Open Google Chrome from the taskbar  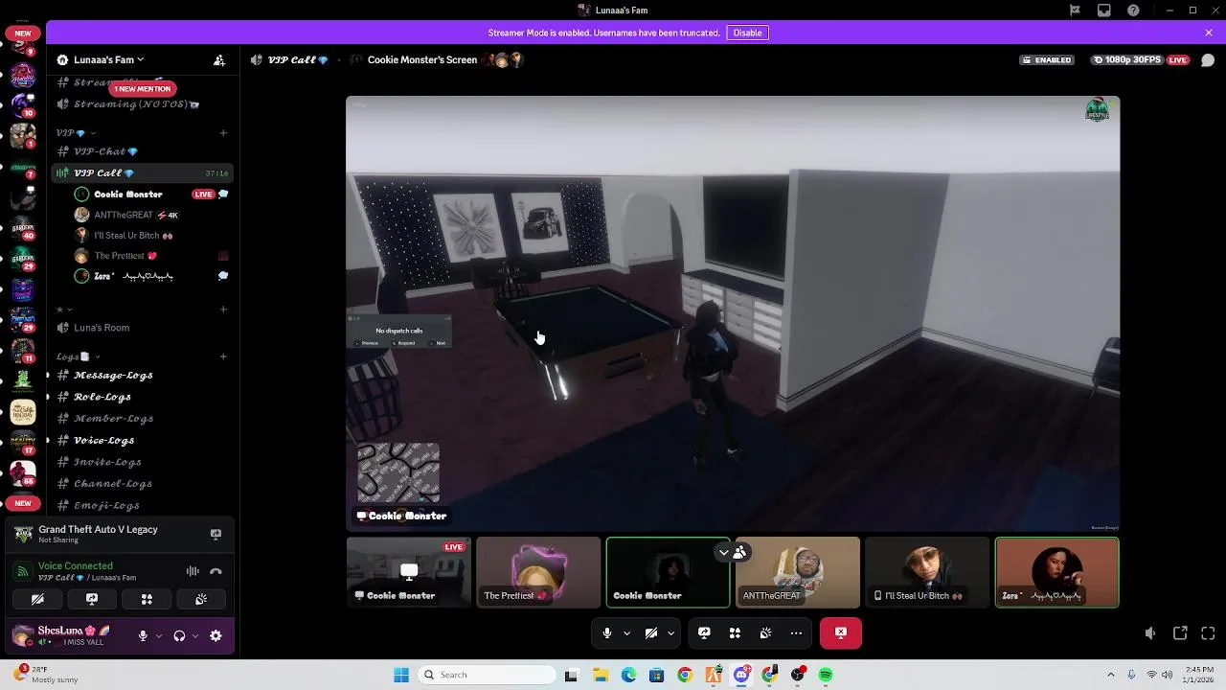click(685, 675)
